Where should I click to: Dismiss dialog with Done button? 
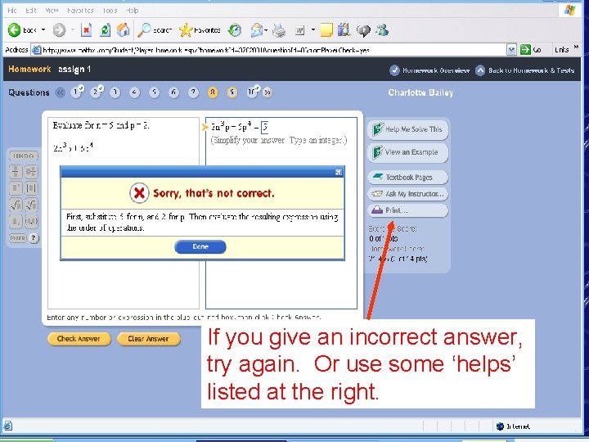tap(200, 247)
